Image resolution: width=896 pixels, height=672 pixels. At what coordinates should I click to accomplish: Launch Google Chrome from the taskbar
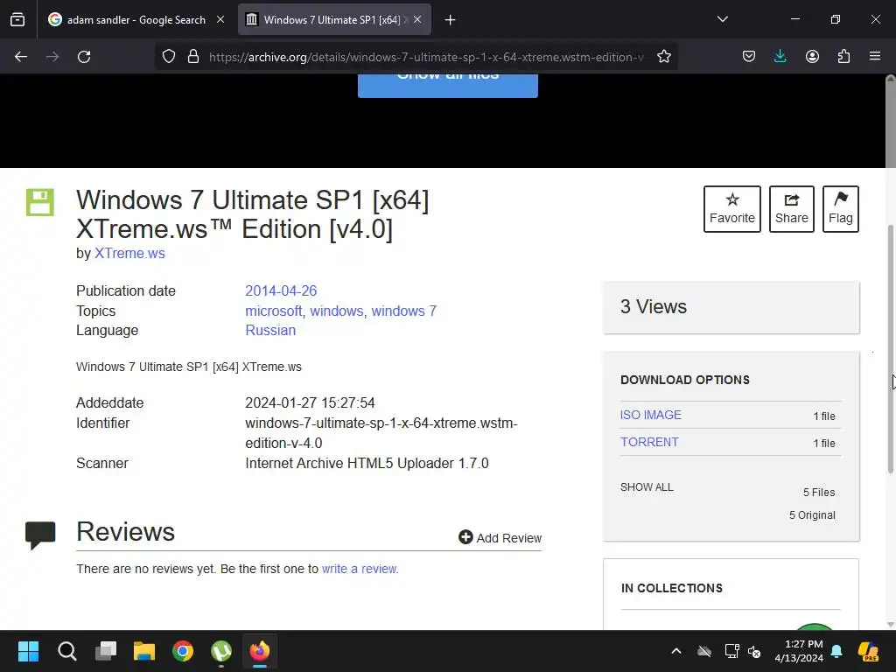point(183,651)
